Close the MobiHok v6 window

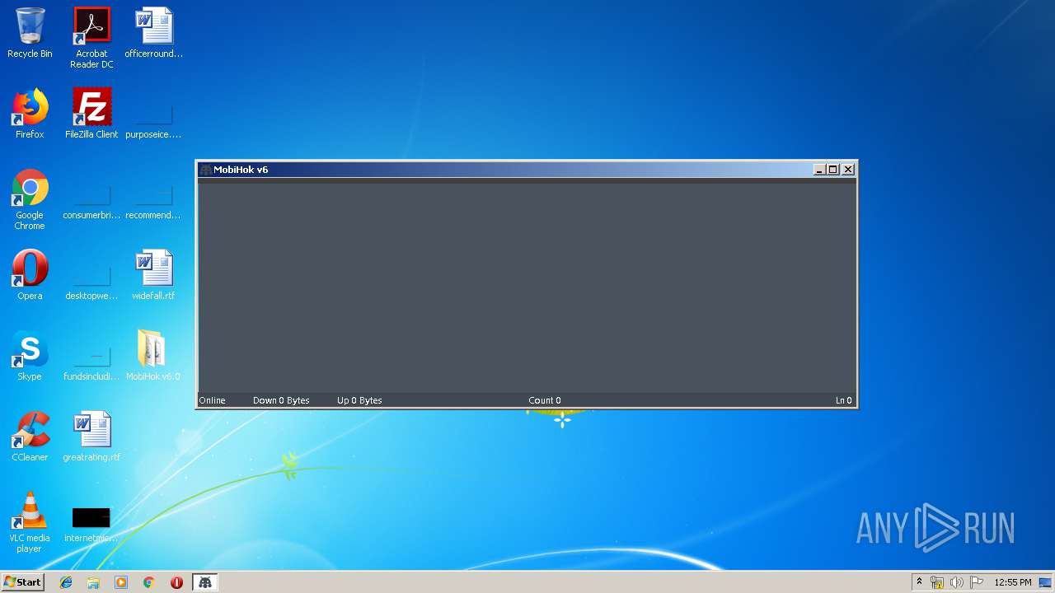pos(848,170)
